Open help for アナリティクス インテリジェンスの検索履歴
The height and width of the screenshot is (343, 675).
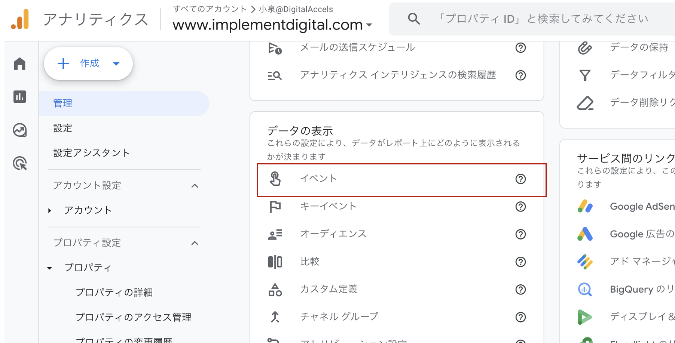(520, 75)
